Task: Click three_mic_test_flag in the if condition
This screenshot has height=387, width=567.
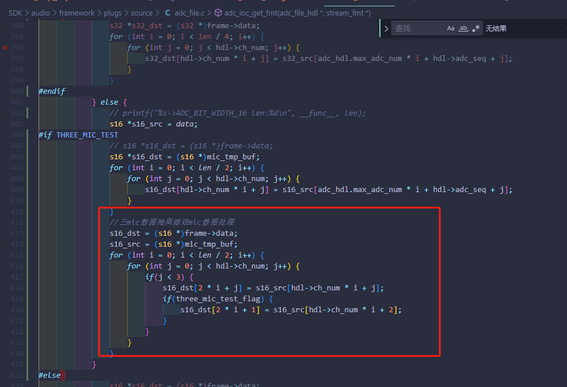Action: pyautogui.click(x=218, y=299)
